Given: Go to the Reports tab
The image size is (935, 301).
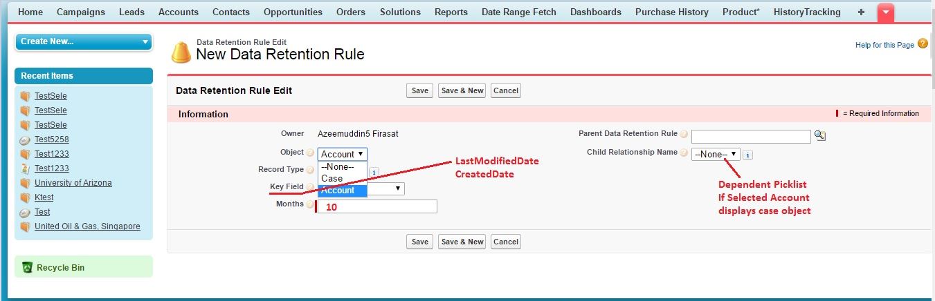Looking at the screenshot, I should [x=451, y=12].
